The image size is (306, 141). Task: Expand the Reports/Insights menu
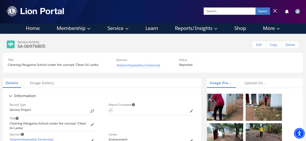tap(196, 28)
